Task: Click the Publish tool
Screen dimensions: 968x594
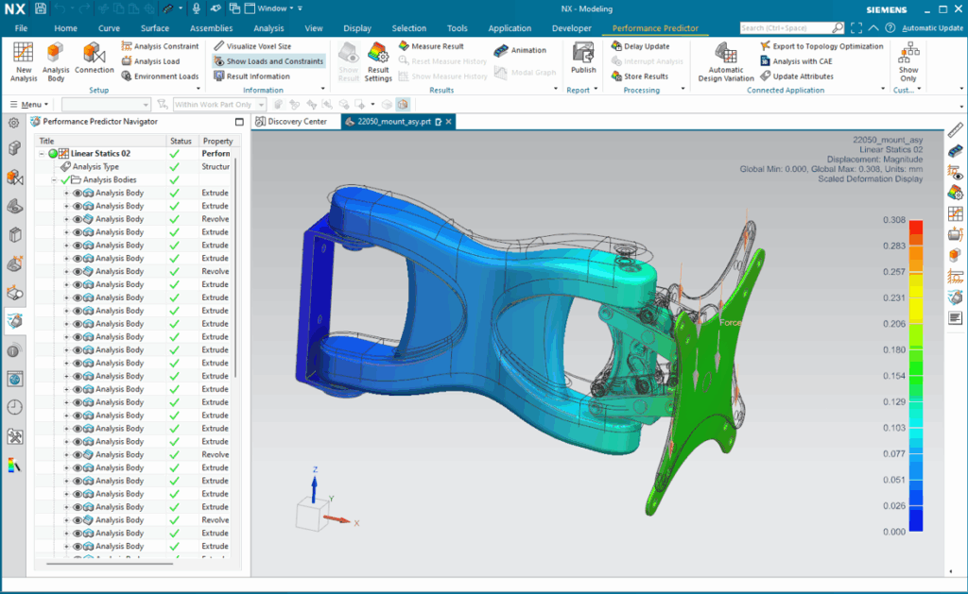Action: pos(582,59)
